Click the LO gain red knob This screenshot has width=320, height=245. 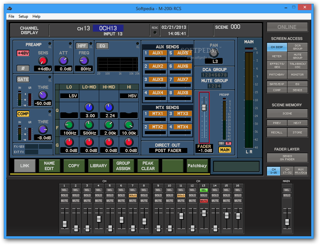[x=69, y=142]
